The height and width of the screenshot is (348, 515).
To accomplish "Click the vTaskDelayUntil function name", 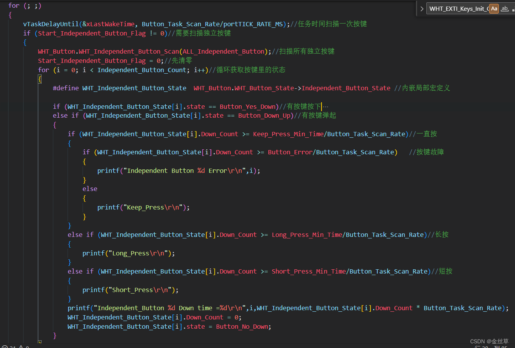I will pyautogui.click(x=51, y=24).
